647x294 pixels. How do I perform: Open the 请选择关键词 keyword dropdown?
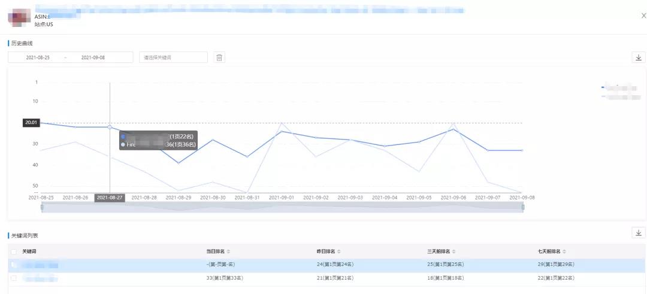click(173, 57)
